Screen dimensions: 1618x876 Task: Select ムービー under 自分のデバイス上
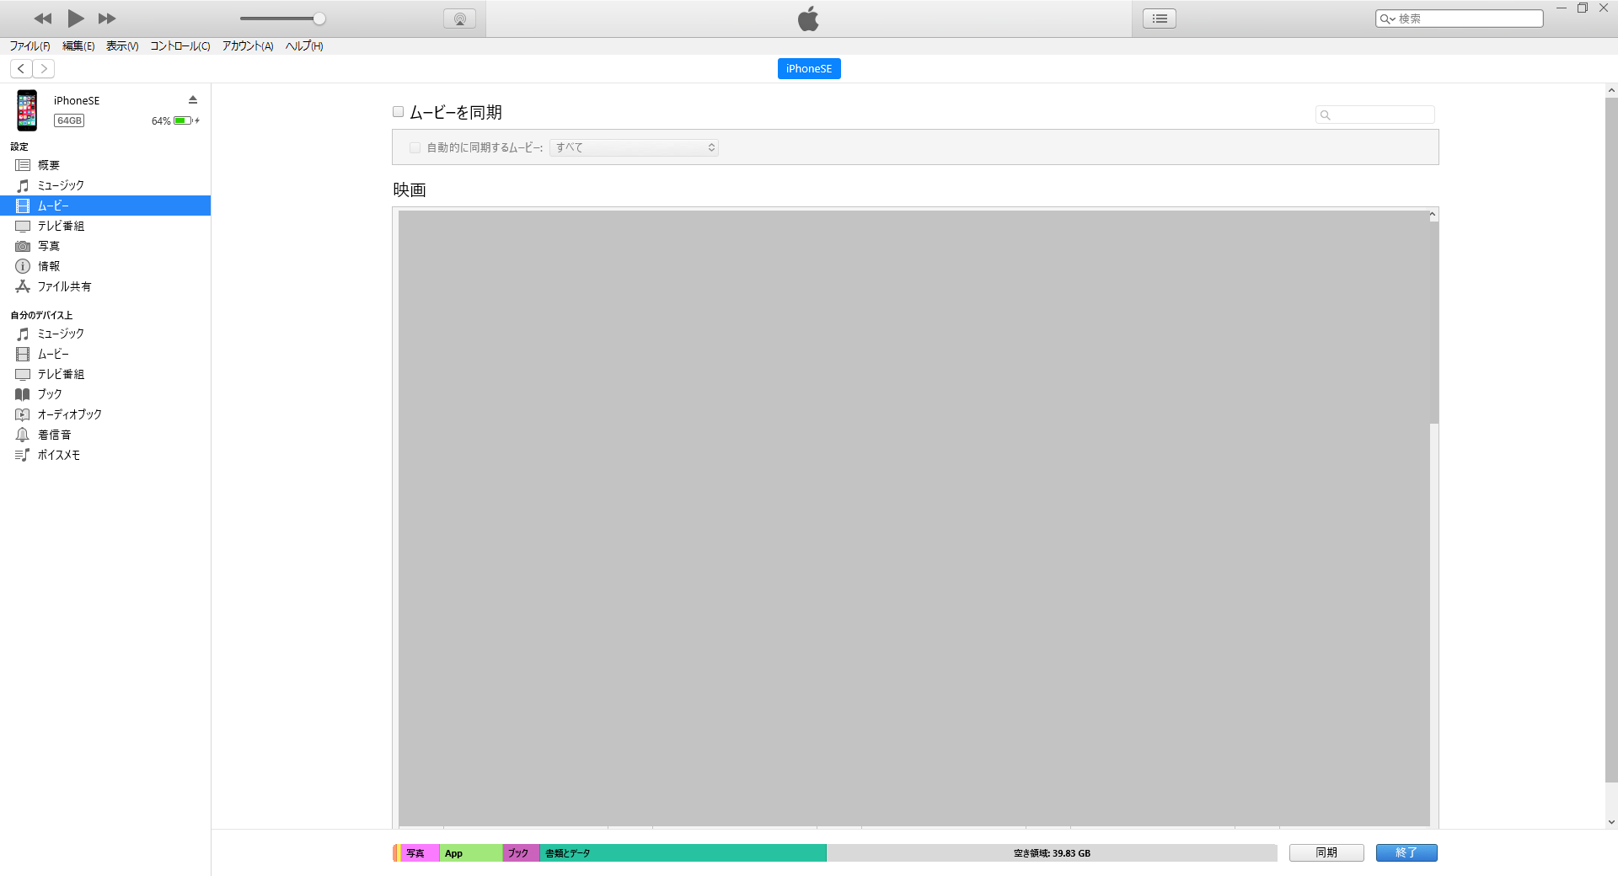pyautogui.click(x=105, y=354)
